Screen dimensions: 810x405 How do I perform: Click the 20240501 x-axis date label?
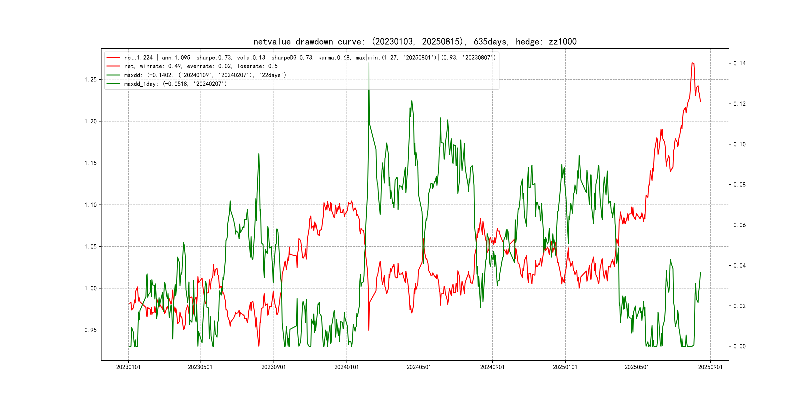[x=419, y=367]
